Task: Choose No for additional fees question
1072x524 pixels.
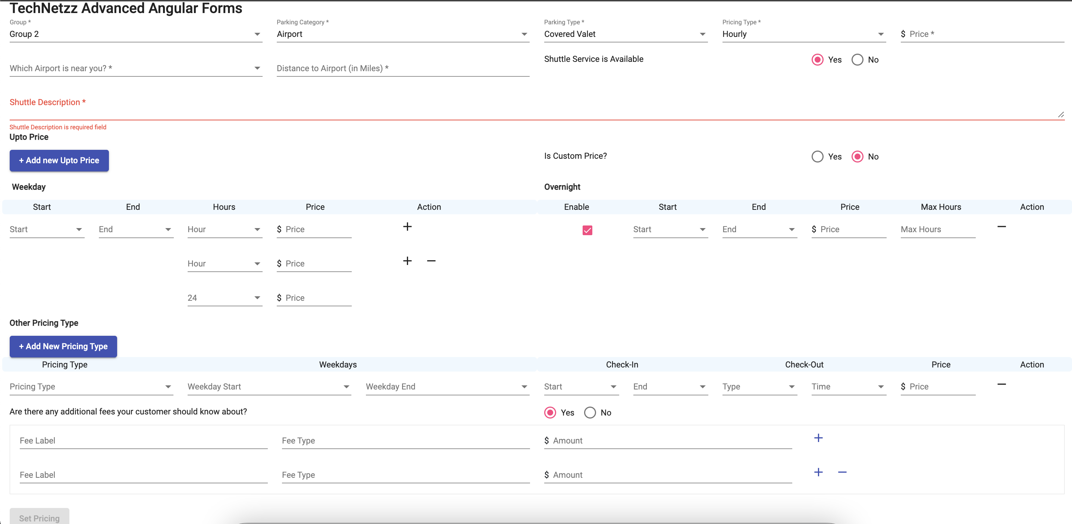Action: (x=589, y=413)
